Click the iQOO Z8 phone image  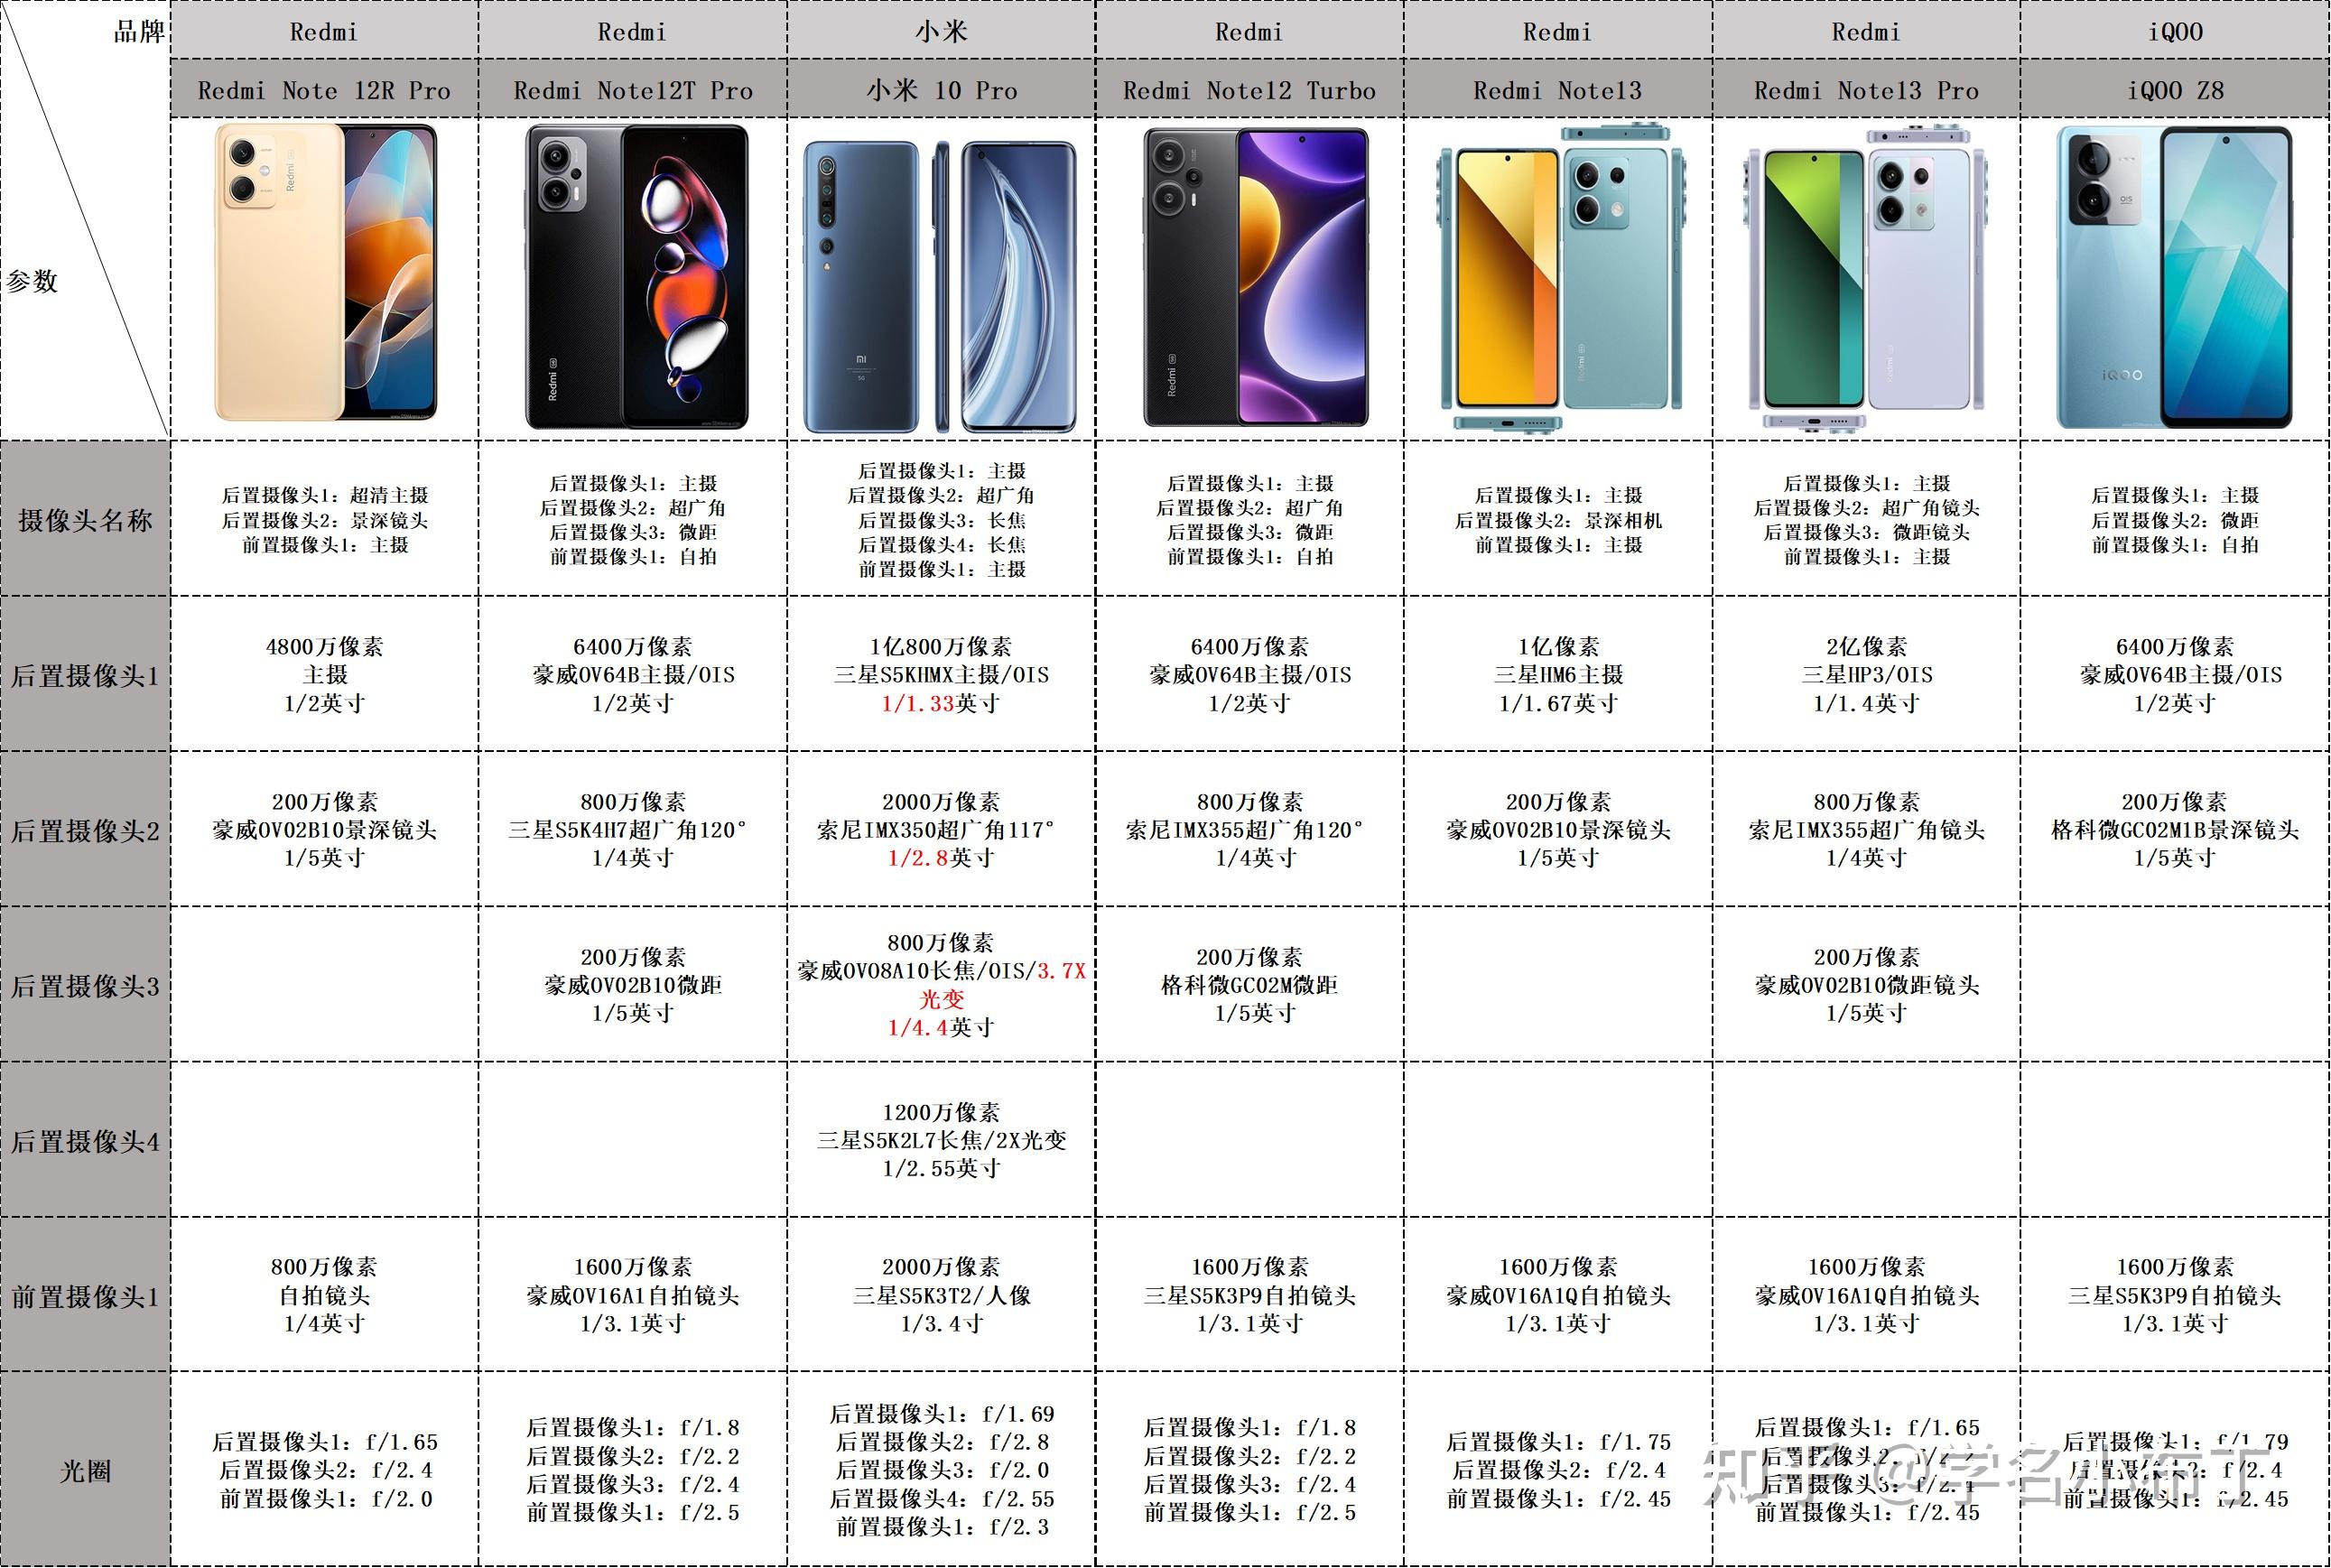click(x=2174, y=277)
